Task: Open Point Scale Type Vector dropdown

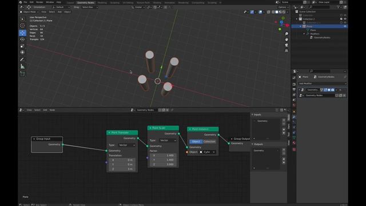Action: [x=168, y=140]
